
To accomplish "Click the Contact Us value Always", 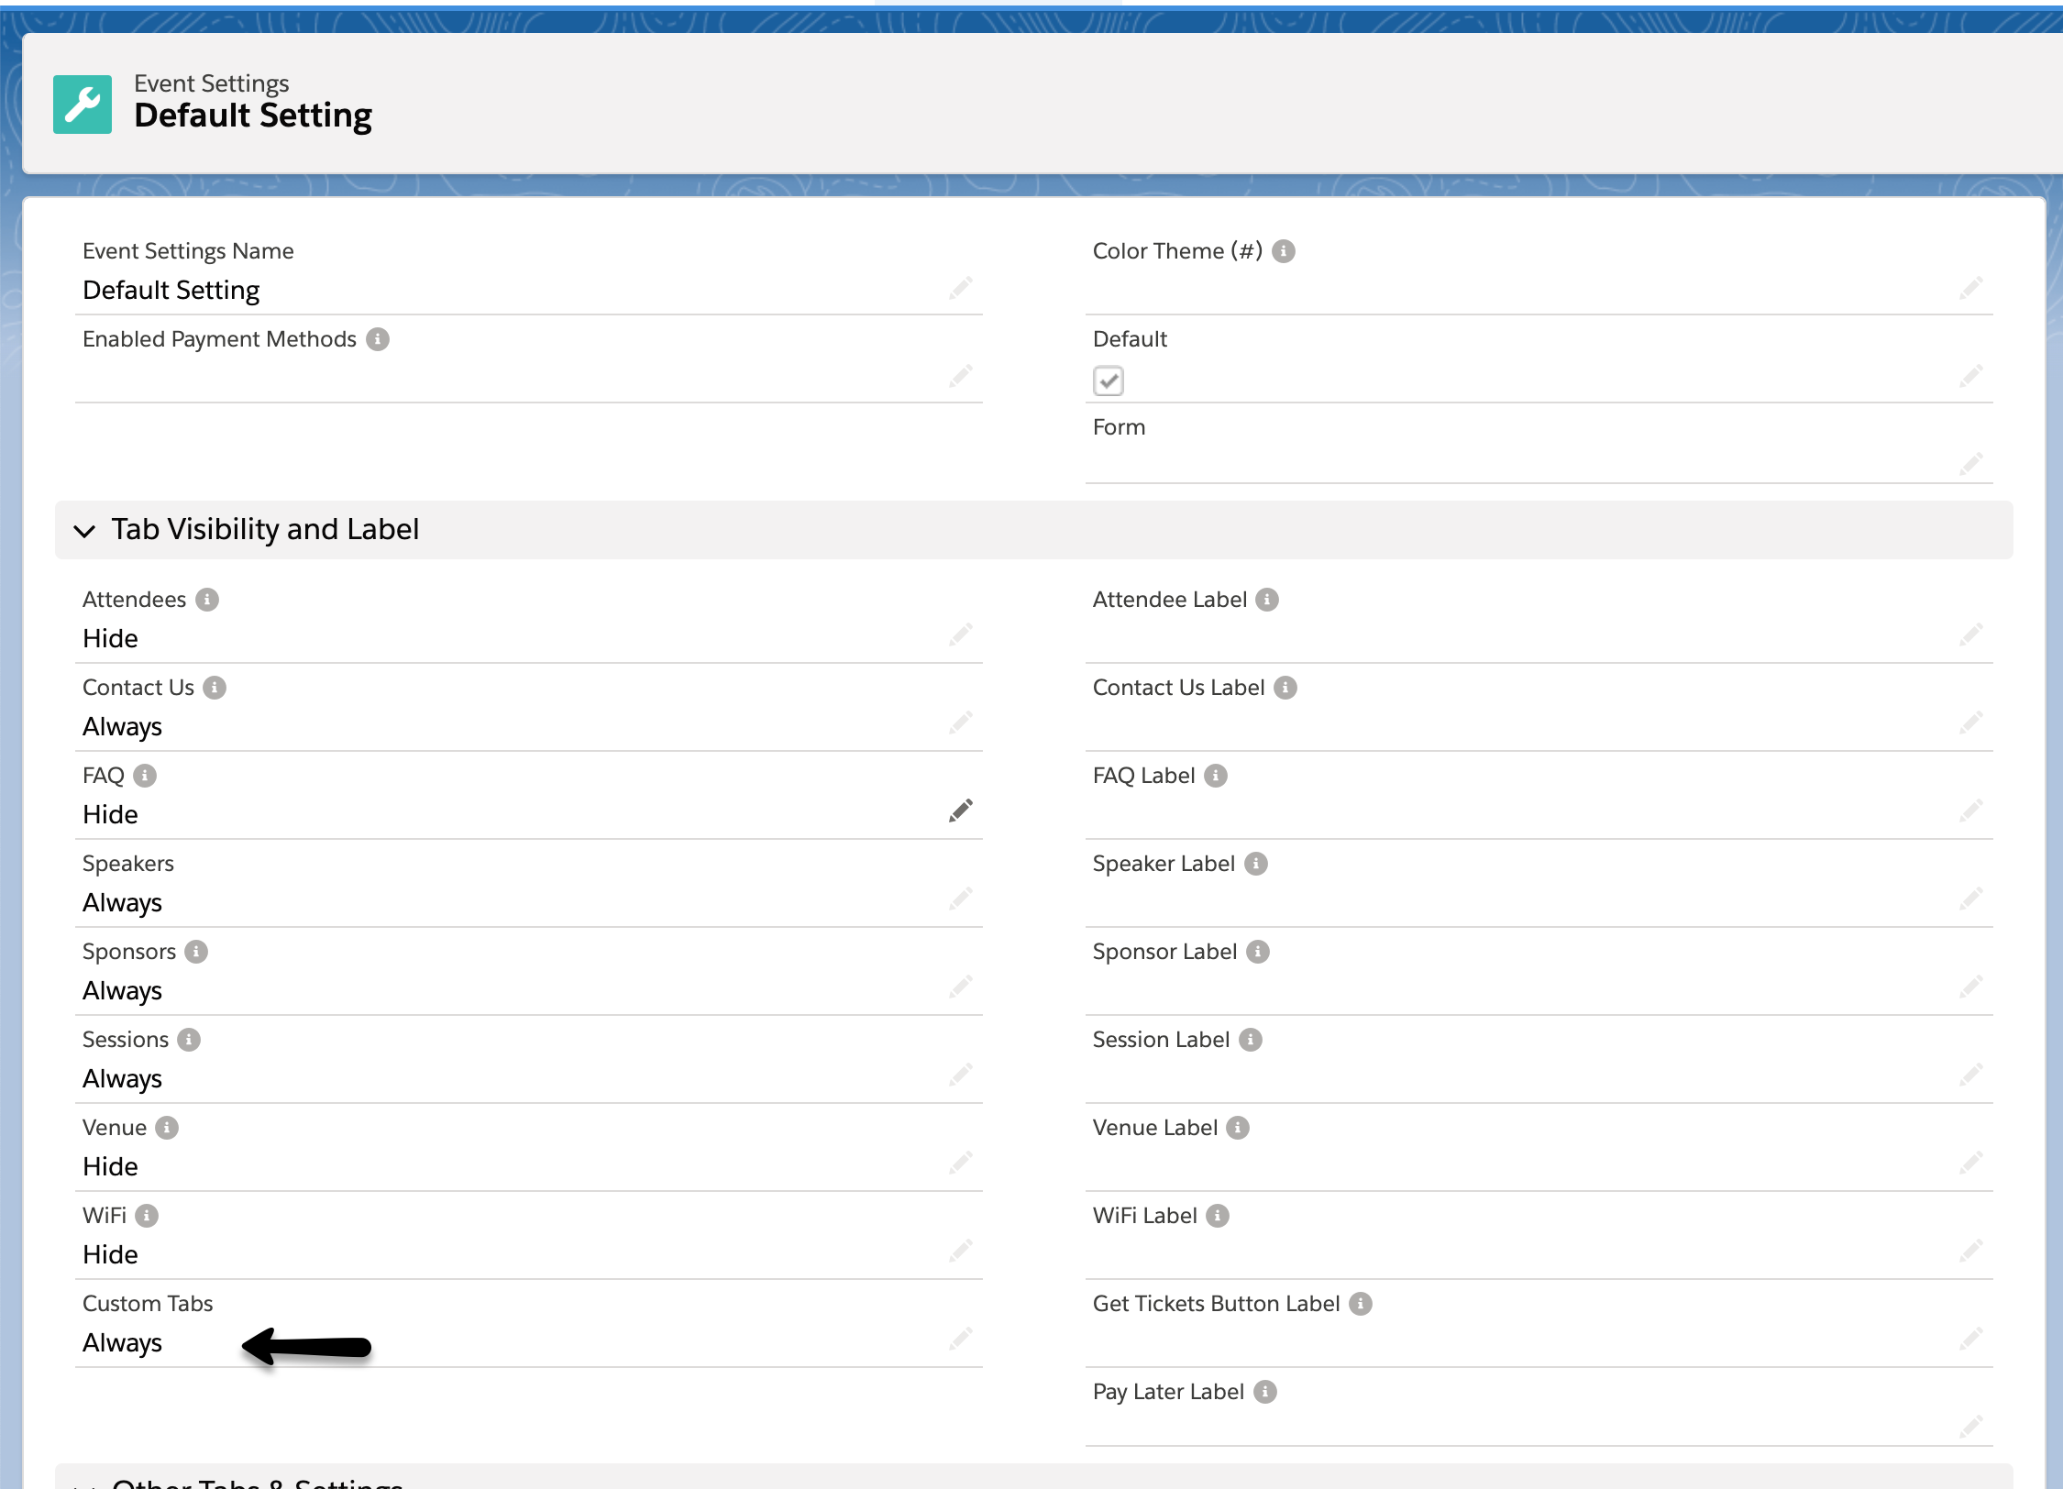I will tap(122, 727).
